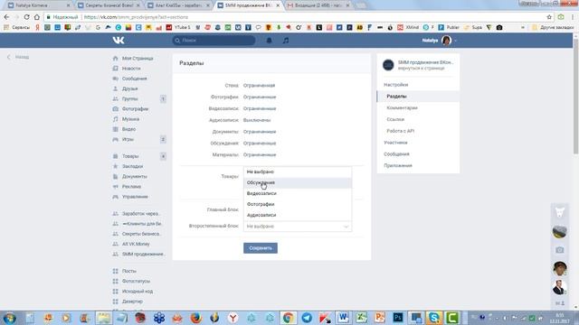579x325 pixels.
Task: Click the browser address bar
Action: tap(296, 17)
